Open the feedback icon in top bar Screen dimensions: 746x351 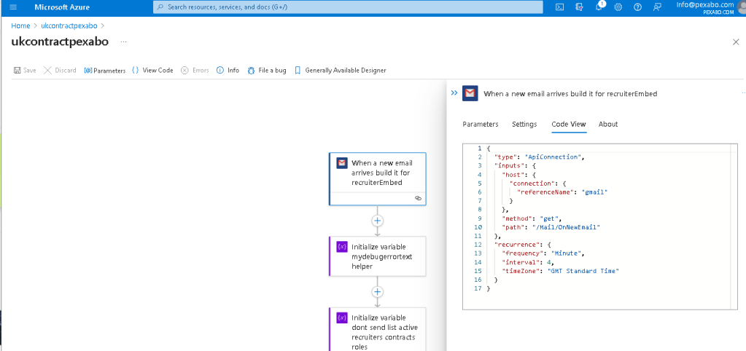657,7
